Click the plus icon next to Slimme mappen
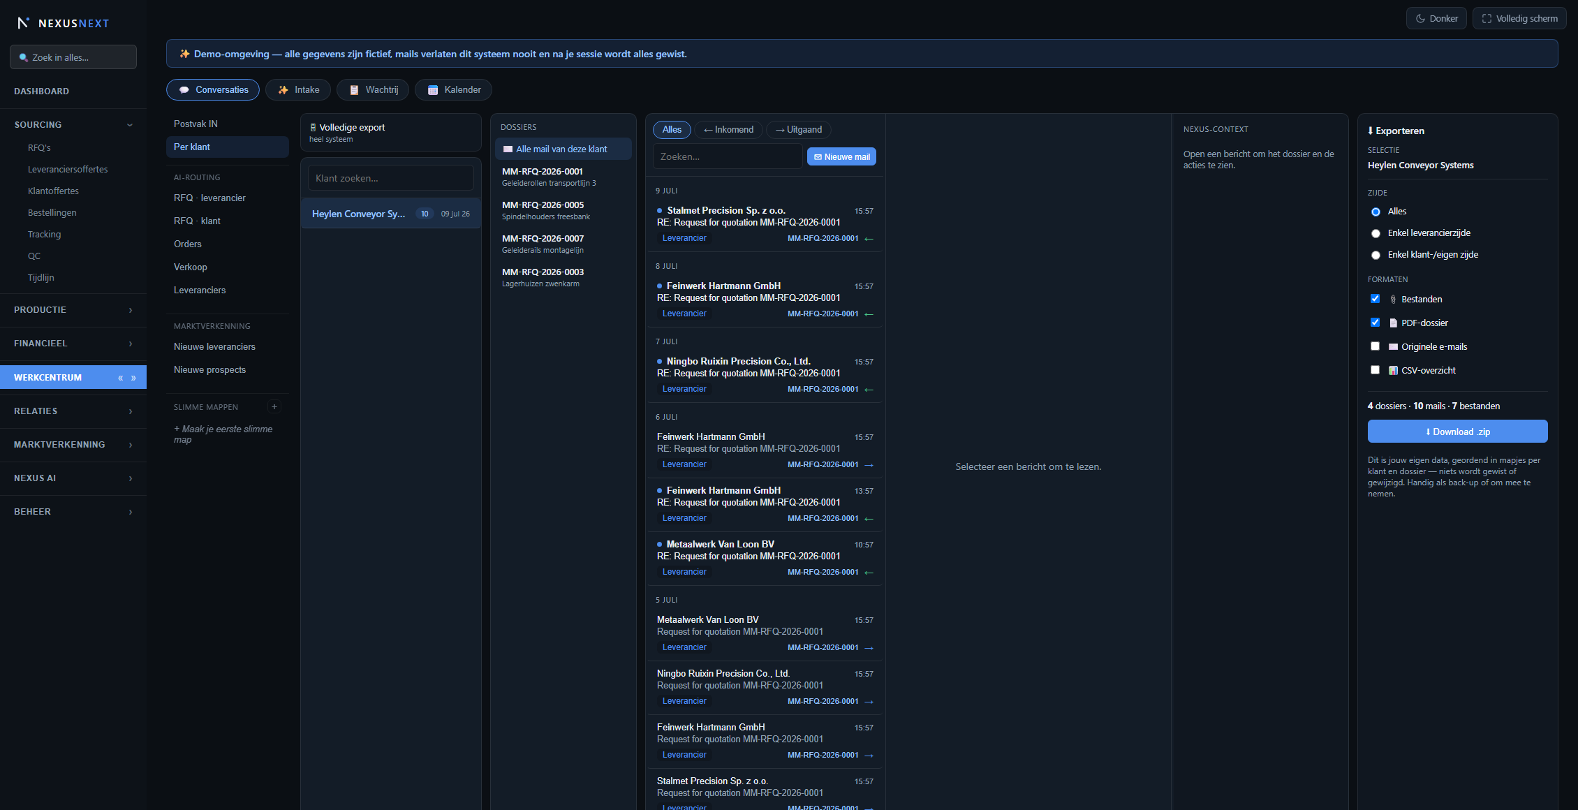 (x=274, y=406)
